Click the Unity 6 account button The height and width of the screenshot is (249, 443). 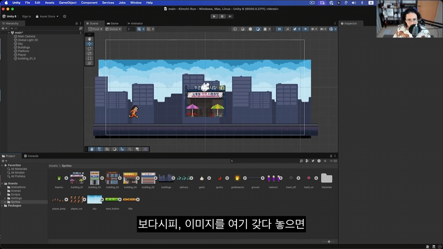9,16
